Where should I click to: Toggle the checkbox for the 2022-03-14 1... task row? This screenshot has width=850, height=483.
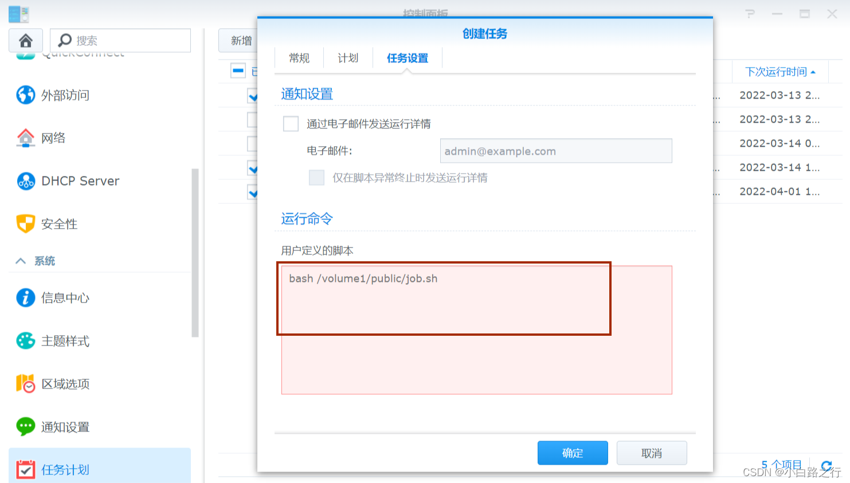click(x=252, y=167)
